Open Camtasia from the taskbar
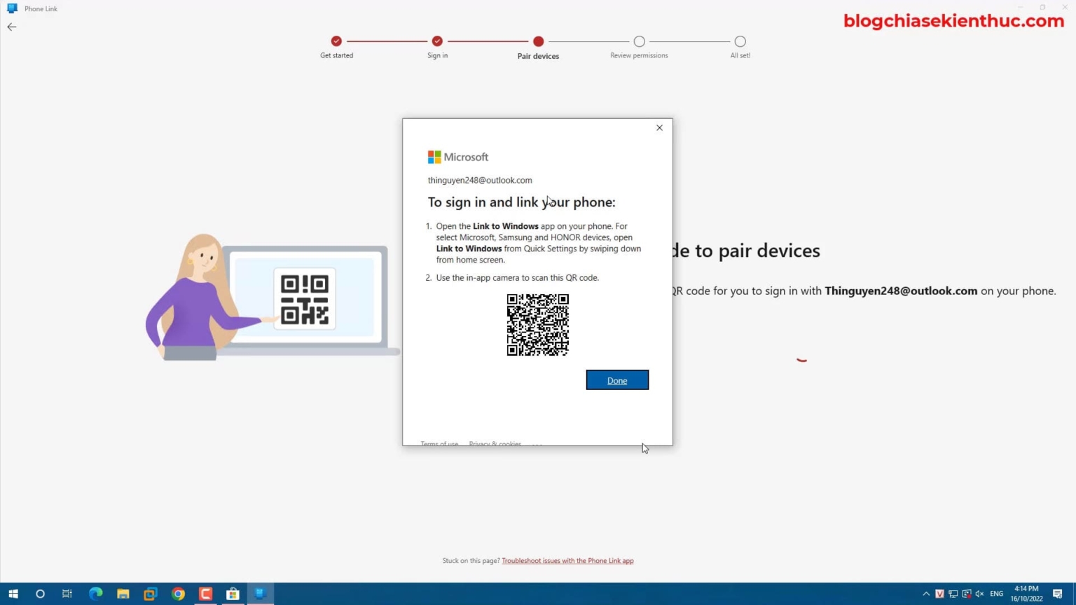1076x605 pixels. point(205,594)
